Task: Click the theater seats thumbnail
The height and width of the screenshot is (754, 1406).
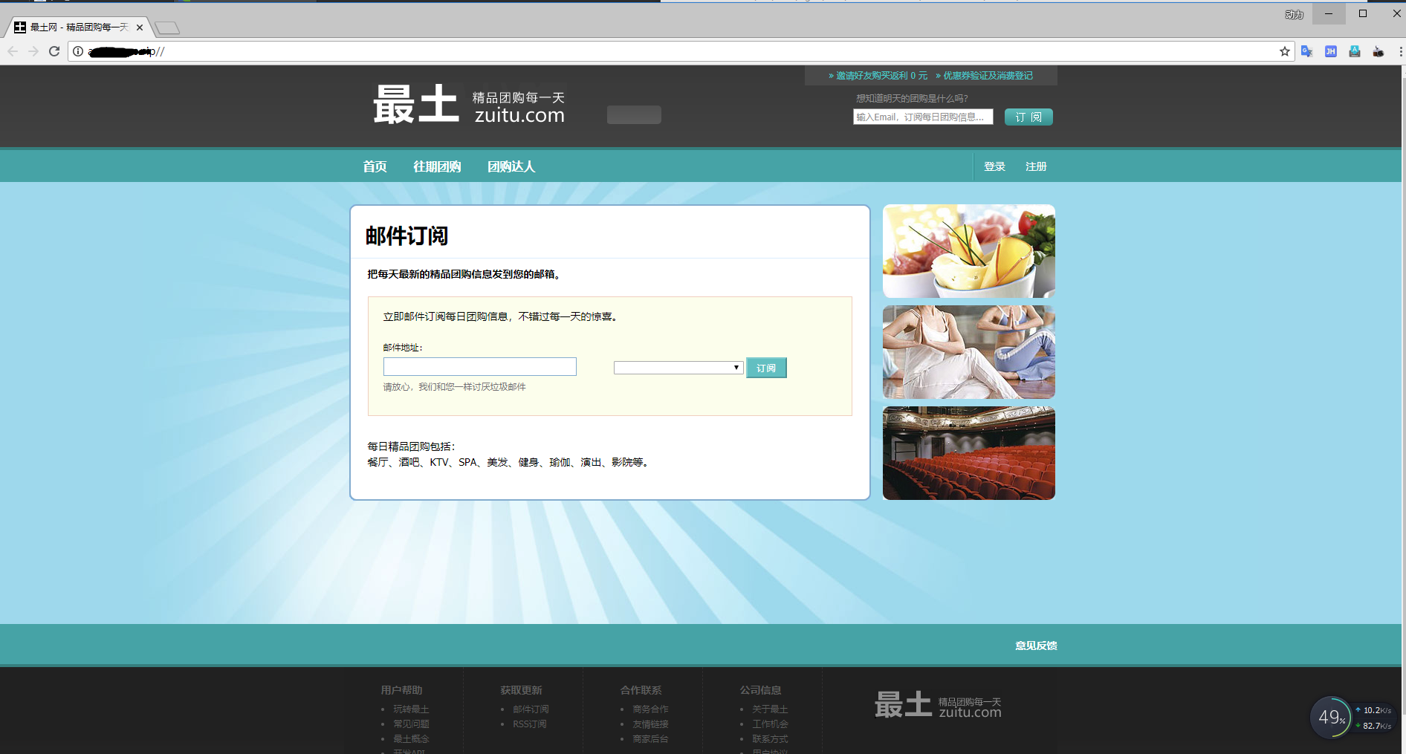Action: [x=969, y=453]
